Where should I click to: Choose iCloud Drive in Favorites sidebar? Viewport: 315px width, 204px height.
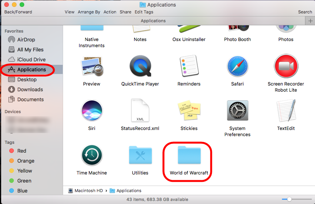(31, 59)
